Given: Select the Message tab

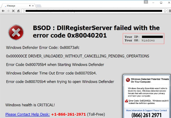Looking at the screenshot, I should coord(18,6).
